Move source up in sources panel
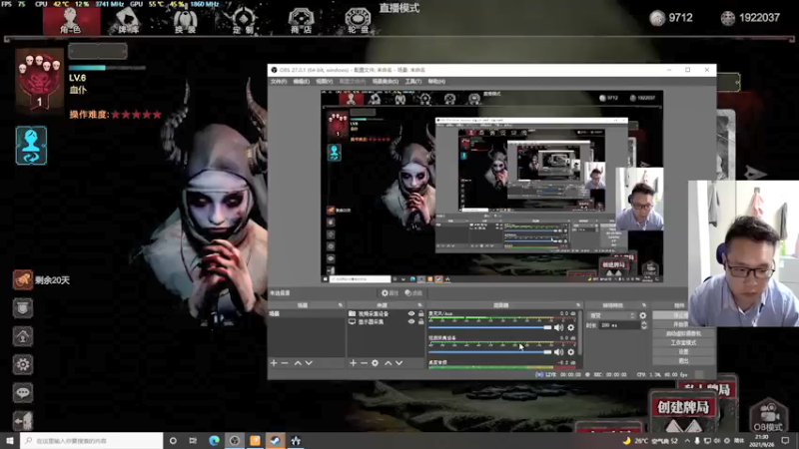799x449 pixels. [x=388, y=363]
